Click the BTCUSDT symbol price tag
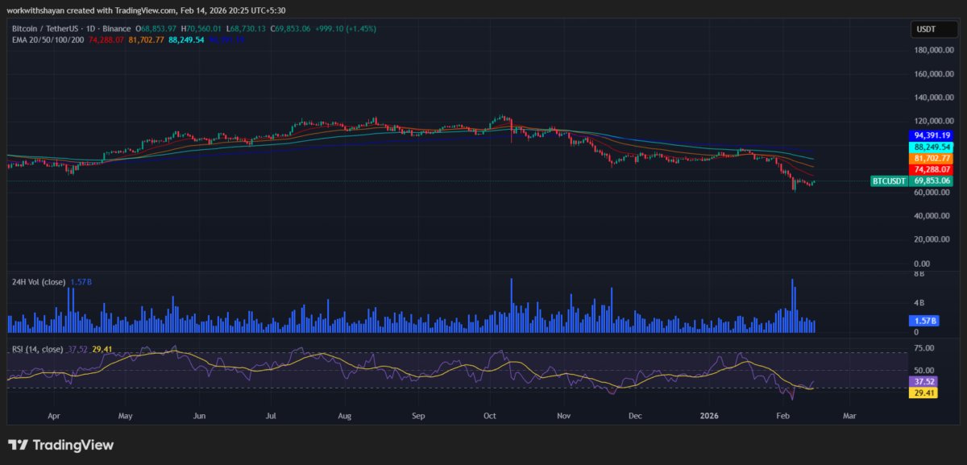Viewport: 967px width, 465px height. coord(889,182)
